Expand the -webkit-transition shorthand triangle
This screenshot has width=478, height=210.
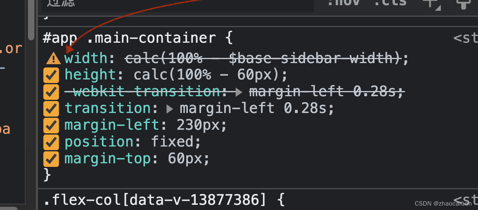point(239,92)
